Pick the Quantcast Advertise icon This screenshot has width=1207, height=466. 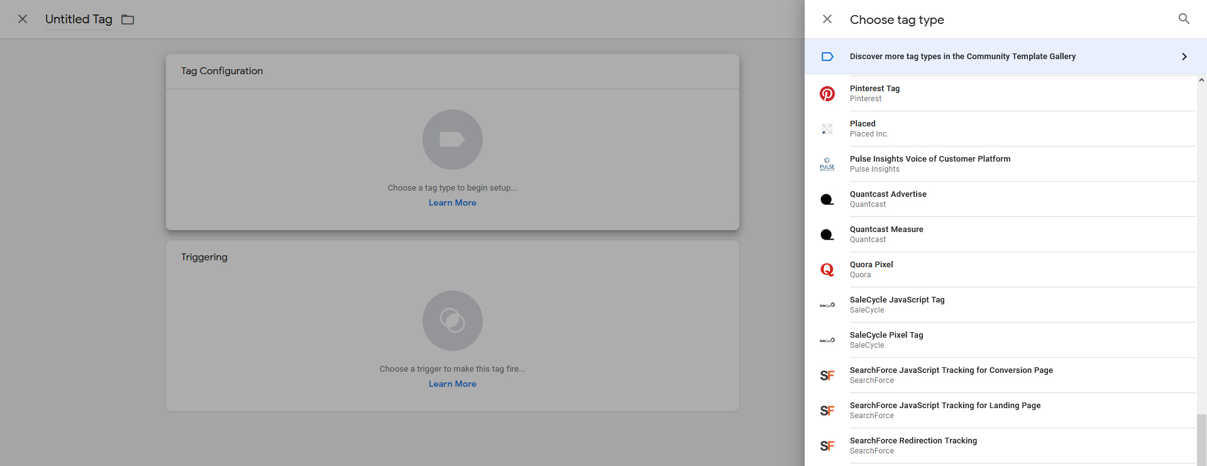[x=827, y=199]
